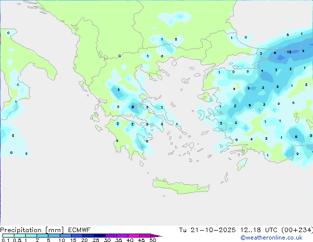
Task: Click the legend label 25
Action: pyautogui.click(x=96, y=240)
